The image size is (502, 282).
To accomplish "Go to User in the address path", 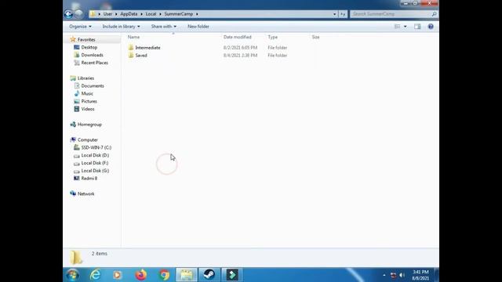I will point(107,14).
